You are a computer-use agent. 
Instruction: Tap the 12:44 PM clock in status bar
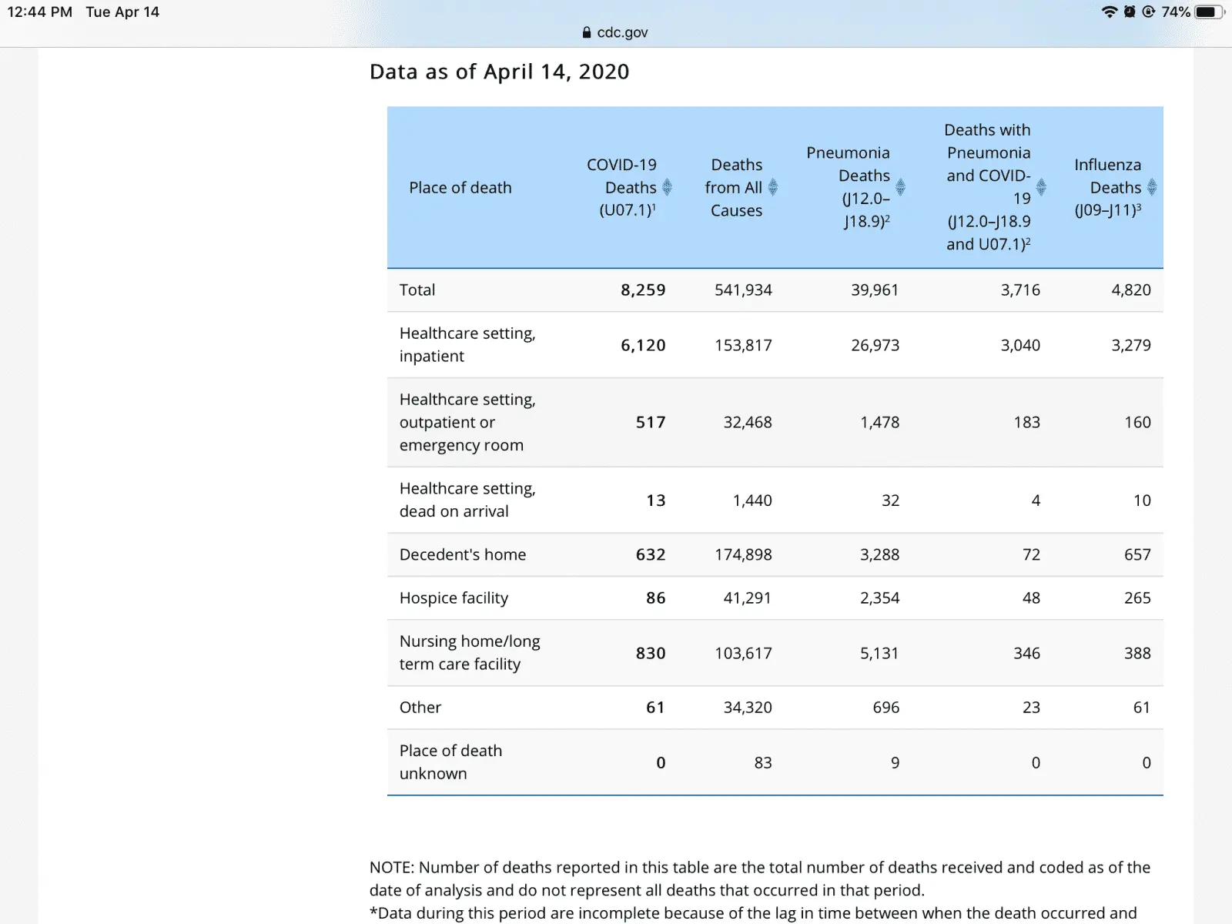[40, 12]
